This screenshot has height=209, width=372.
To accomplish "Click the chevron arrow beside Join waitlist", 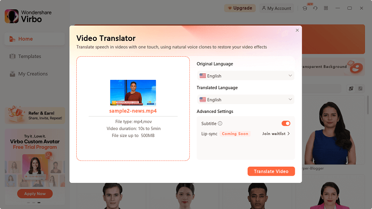I will pyautogui.click(x=288, y=134).
